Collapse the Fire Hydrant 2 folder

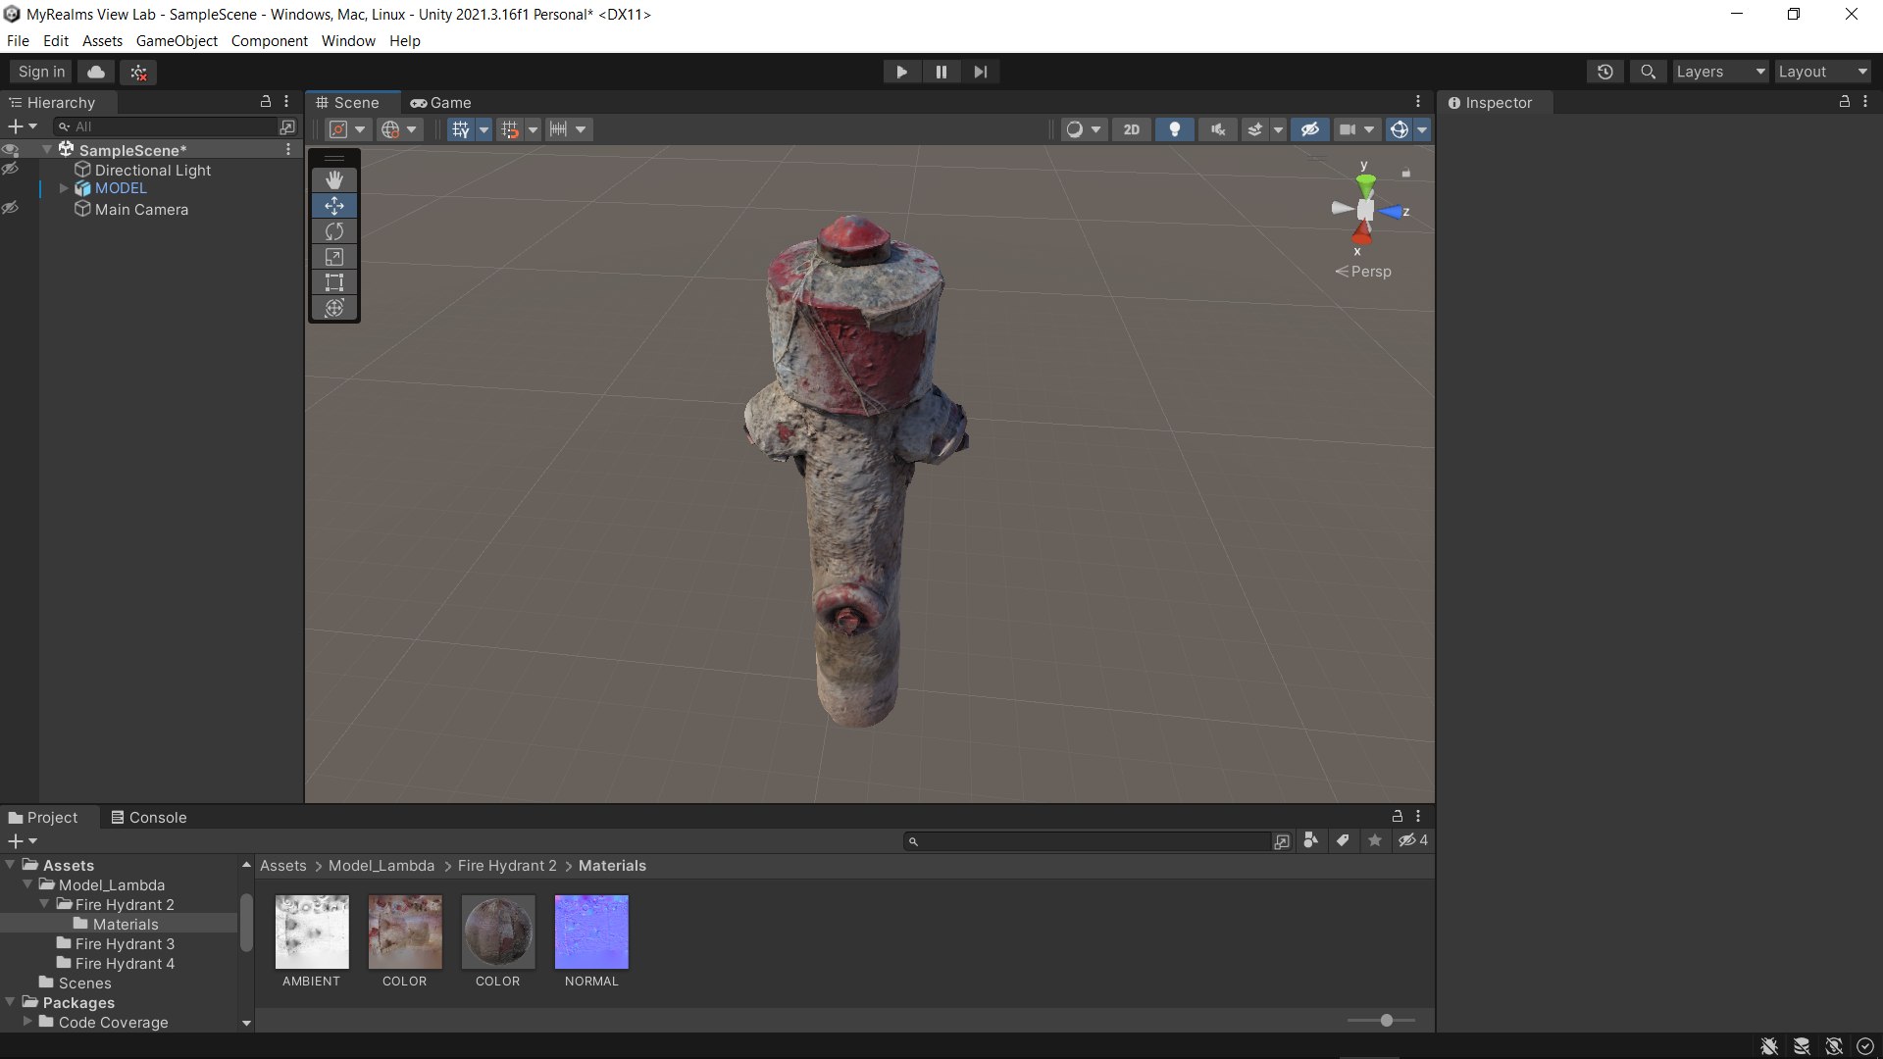point(44,904)
